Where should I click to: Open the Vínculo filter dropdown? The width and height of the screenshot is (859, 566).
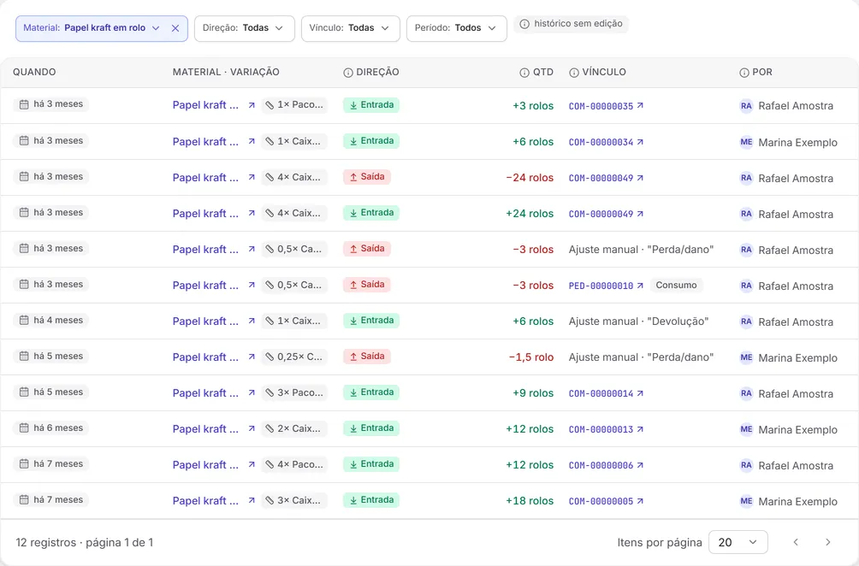351,28
